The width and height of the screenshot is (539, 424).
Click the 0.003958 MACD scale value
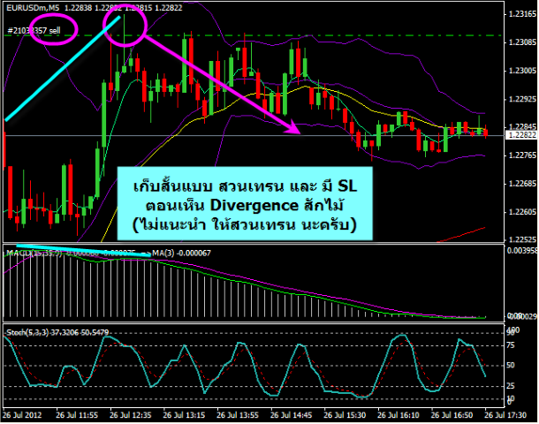(x=522, y=251)
